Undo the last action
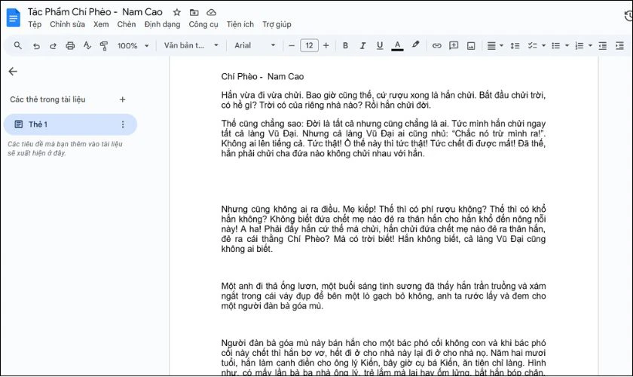Screen dimensions: 633x377 coord(36,46)
